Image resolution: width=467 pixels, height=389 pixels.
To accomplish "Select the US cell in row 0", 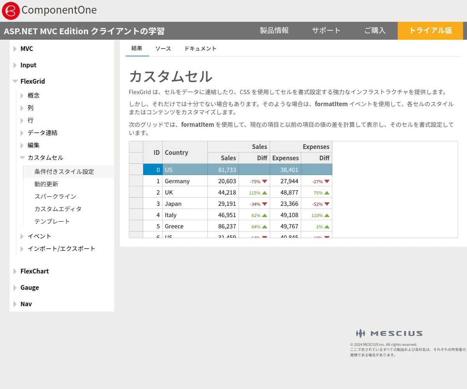I will point(185,170).
